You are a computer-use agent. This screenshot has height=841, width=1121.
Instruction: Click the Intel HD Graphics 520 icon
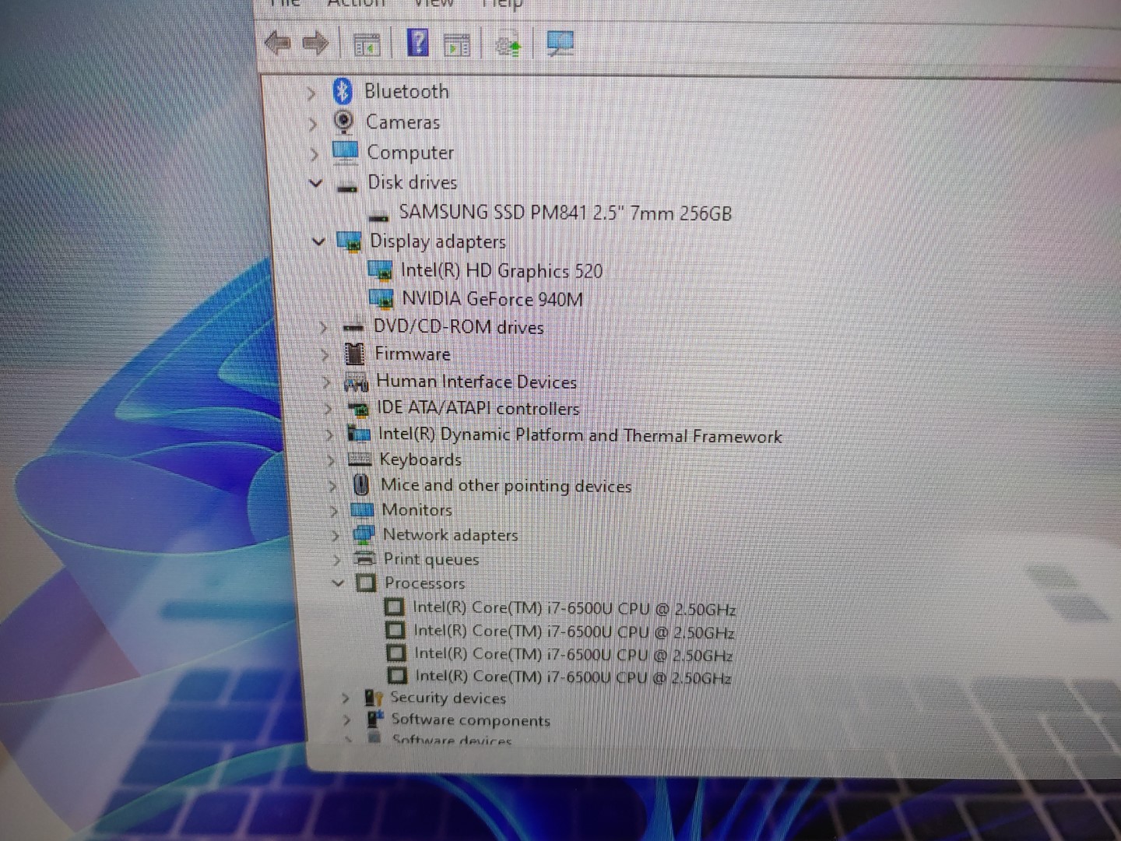[x=380, y=271]
